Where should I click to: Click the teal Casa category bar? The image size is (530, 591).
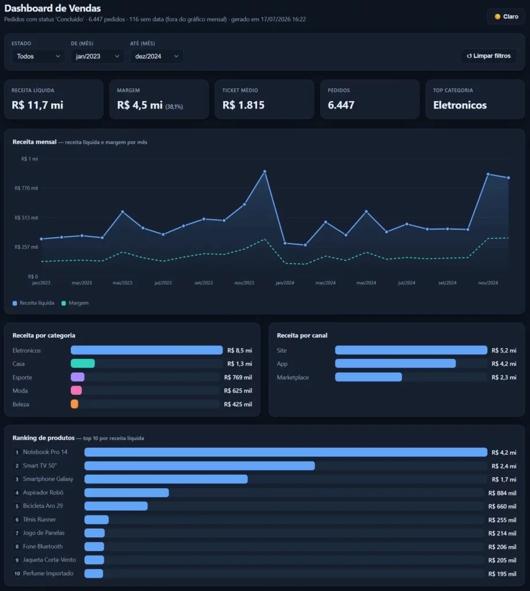83,364
